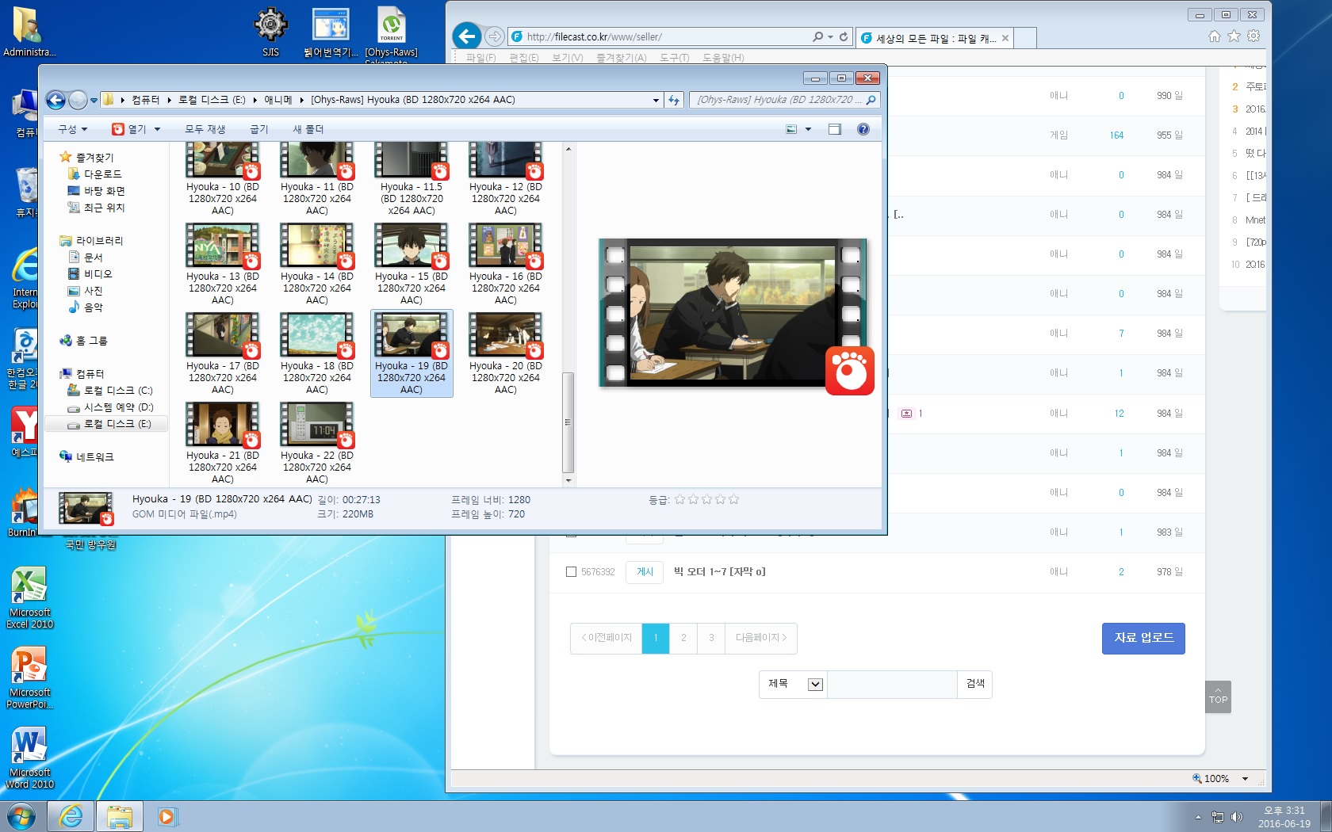
Task: Launch Internet Explorer from the taskbar
Action: point(71,816)
